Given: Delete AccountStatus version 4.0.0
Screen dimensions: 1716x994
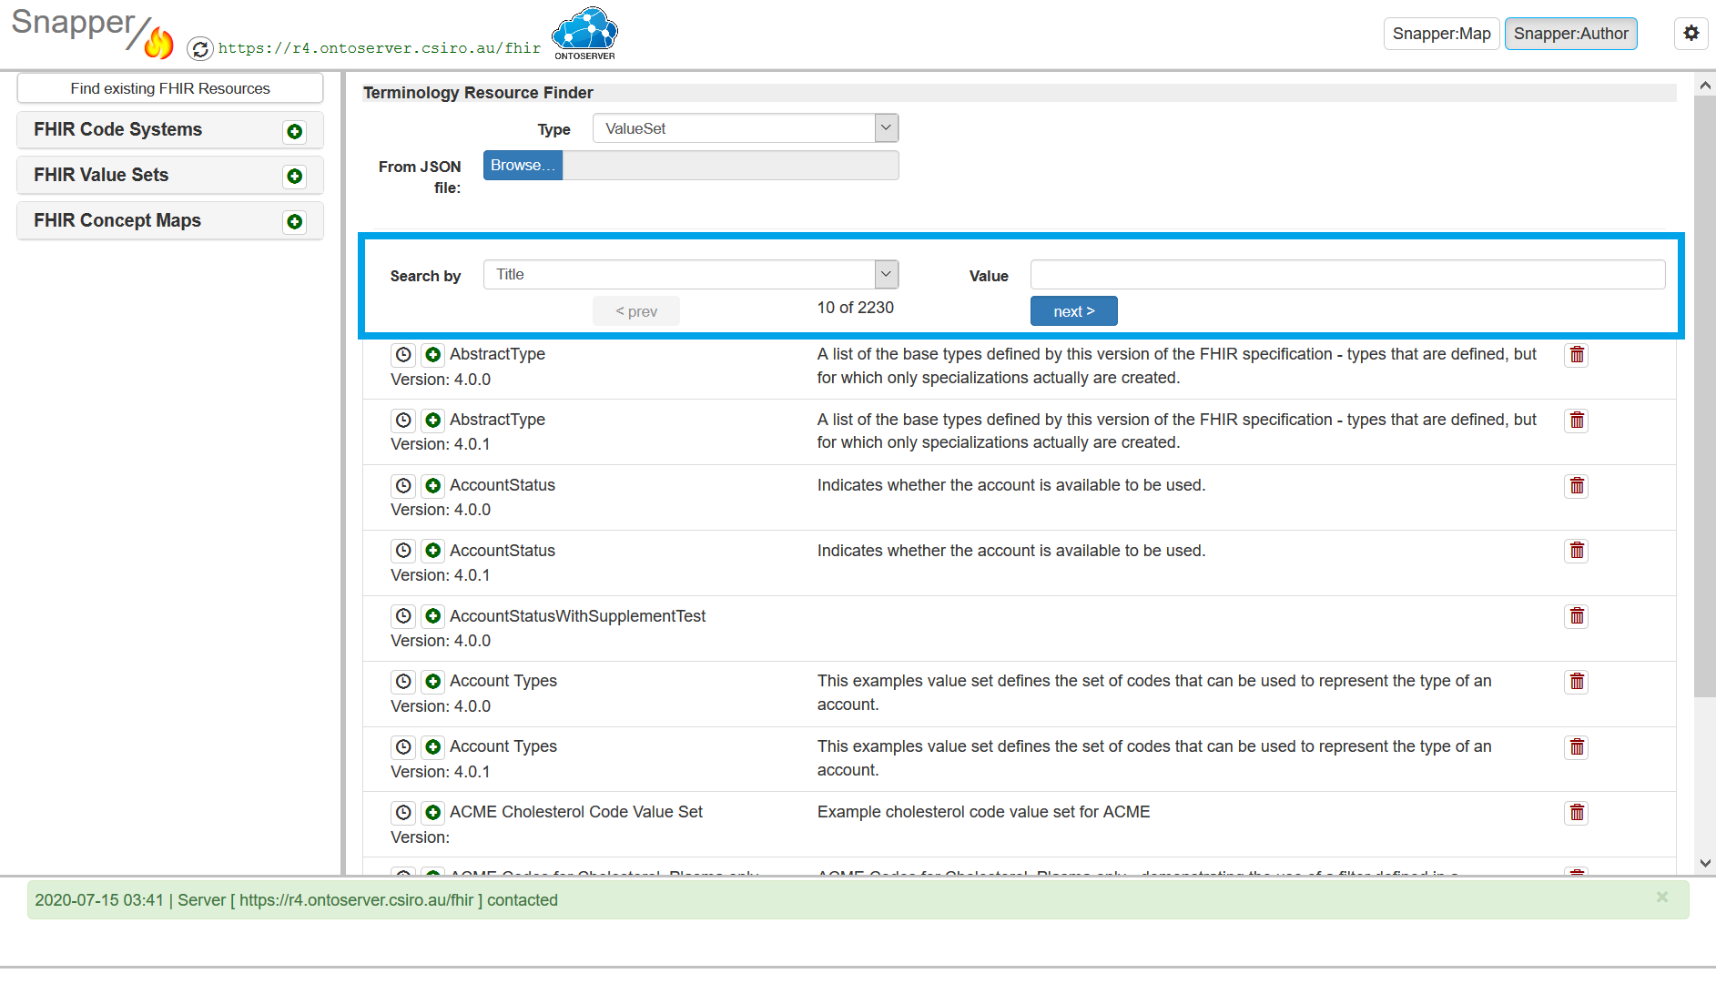Looking at the screenshot, I should (1577, 486).
